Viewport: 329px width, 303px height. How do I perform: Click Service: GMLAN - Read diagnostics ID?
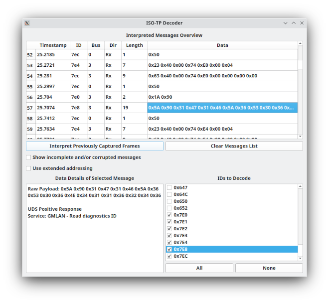[x=72, y=216]
